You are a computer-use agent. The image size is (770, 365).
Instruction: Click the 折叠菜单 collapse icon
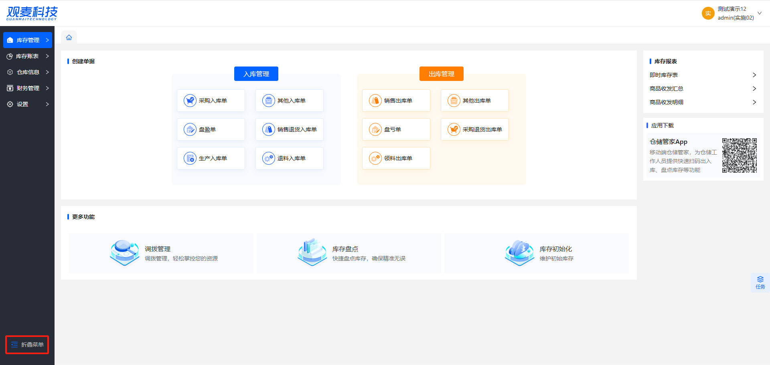[x=14, y=345]
